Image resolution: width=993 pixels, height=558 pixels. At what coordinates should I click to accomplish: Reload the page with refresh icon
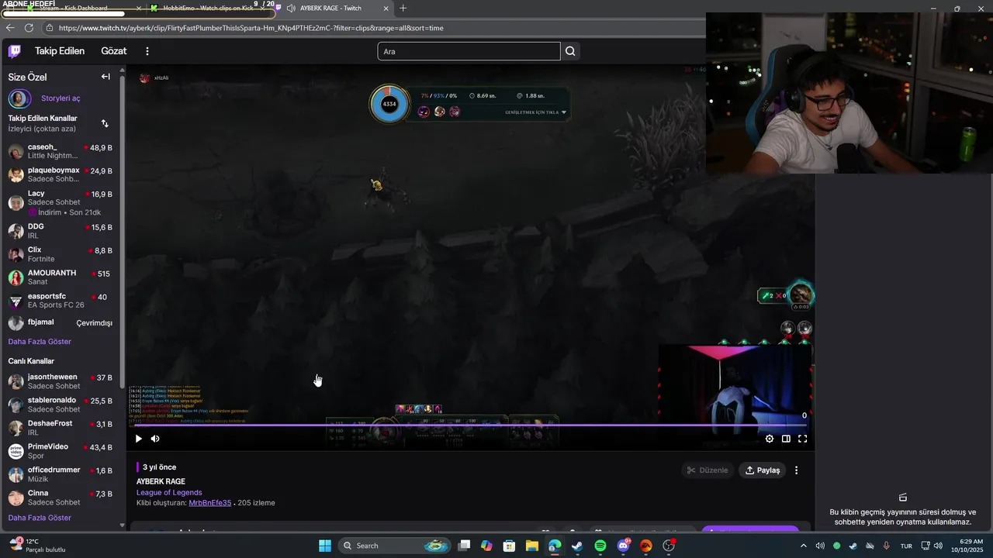(29, 27)
